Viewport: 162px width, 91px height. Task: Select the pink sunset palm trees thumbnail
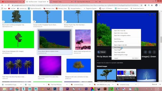coord(83,40)
